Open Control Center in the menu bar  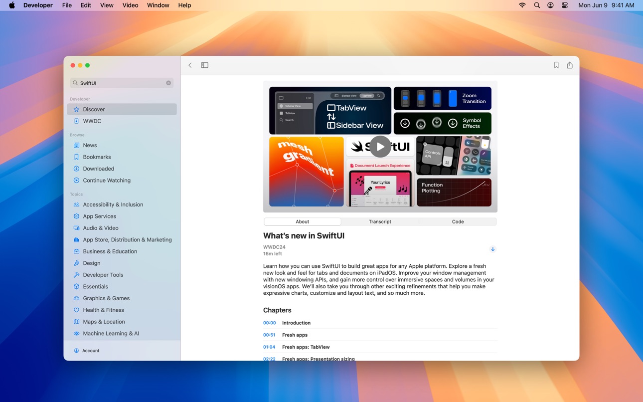click(x=565, y=5)
